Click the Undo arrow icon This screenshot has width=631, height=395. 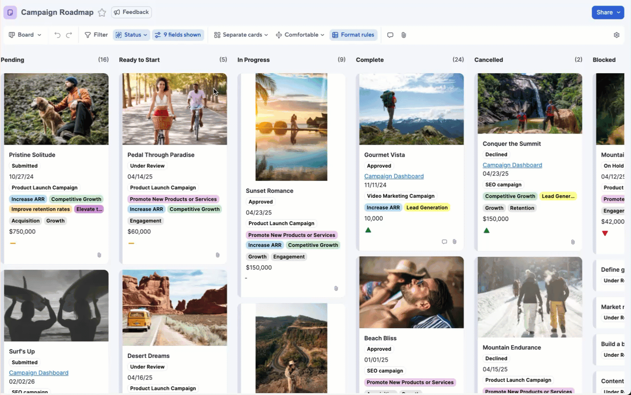[57, 35]
